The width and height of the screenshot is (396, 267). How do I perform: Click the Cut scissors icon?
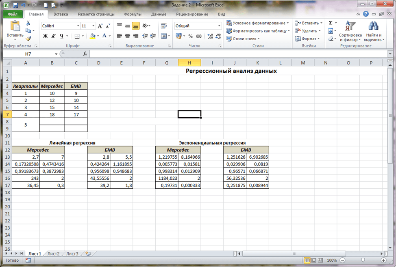[28, 23]
